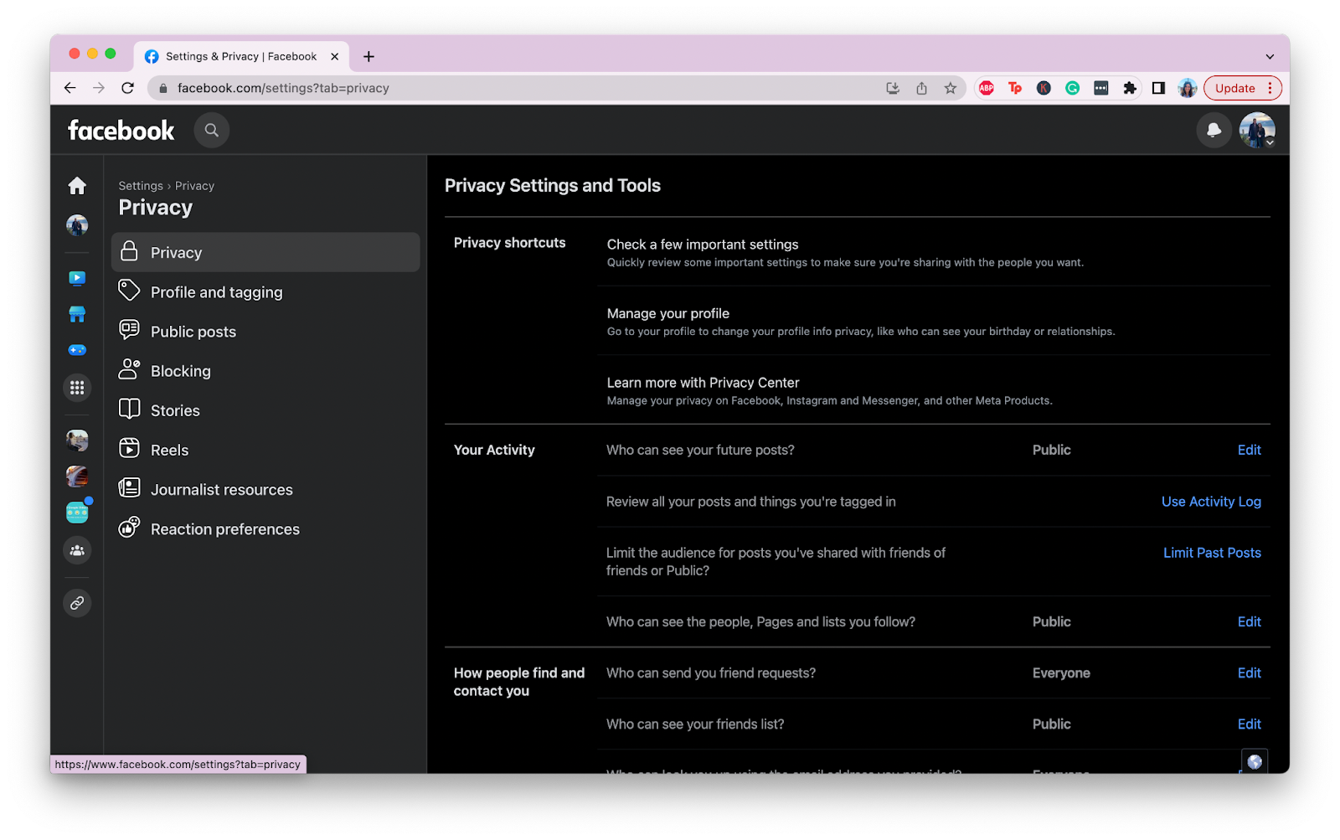This screenshot has width=1340, height=840.
Task: Open the Watch video icon
Action: (x=77, y=278)
